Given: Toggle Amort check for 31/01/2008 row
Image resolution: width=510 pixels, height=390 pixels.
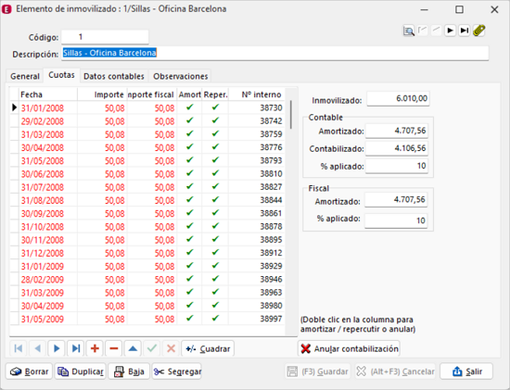Looking at the screenshot, I should (x=190, y=107).
